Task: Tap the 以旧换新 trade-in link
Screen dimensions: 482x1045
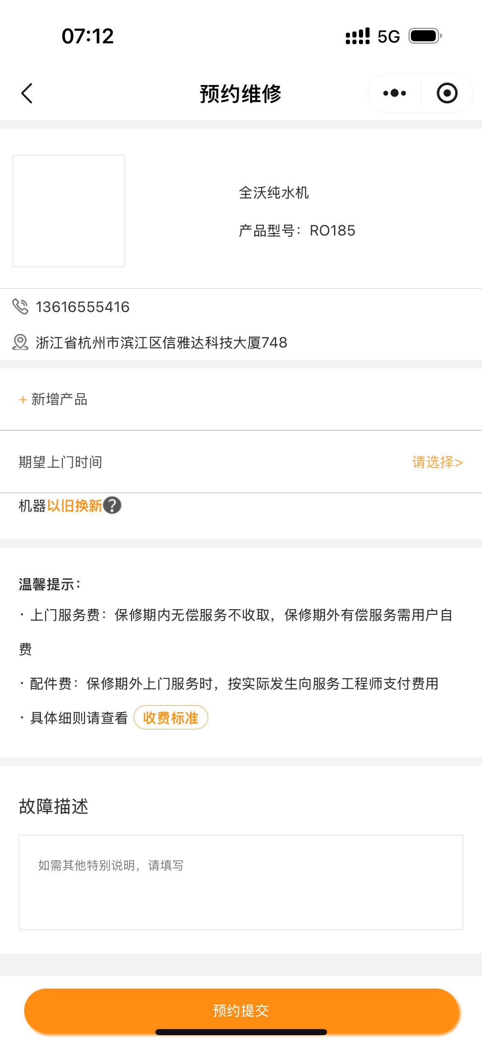Action: click(x=74, y=506)
